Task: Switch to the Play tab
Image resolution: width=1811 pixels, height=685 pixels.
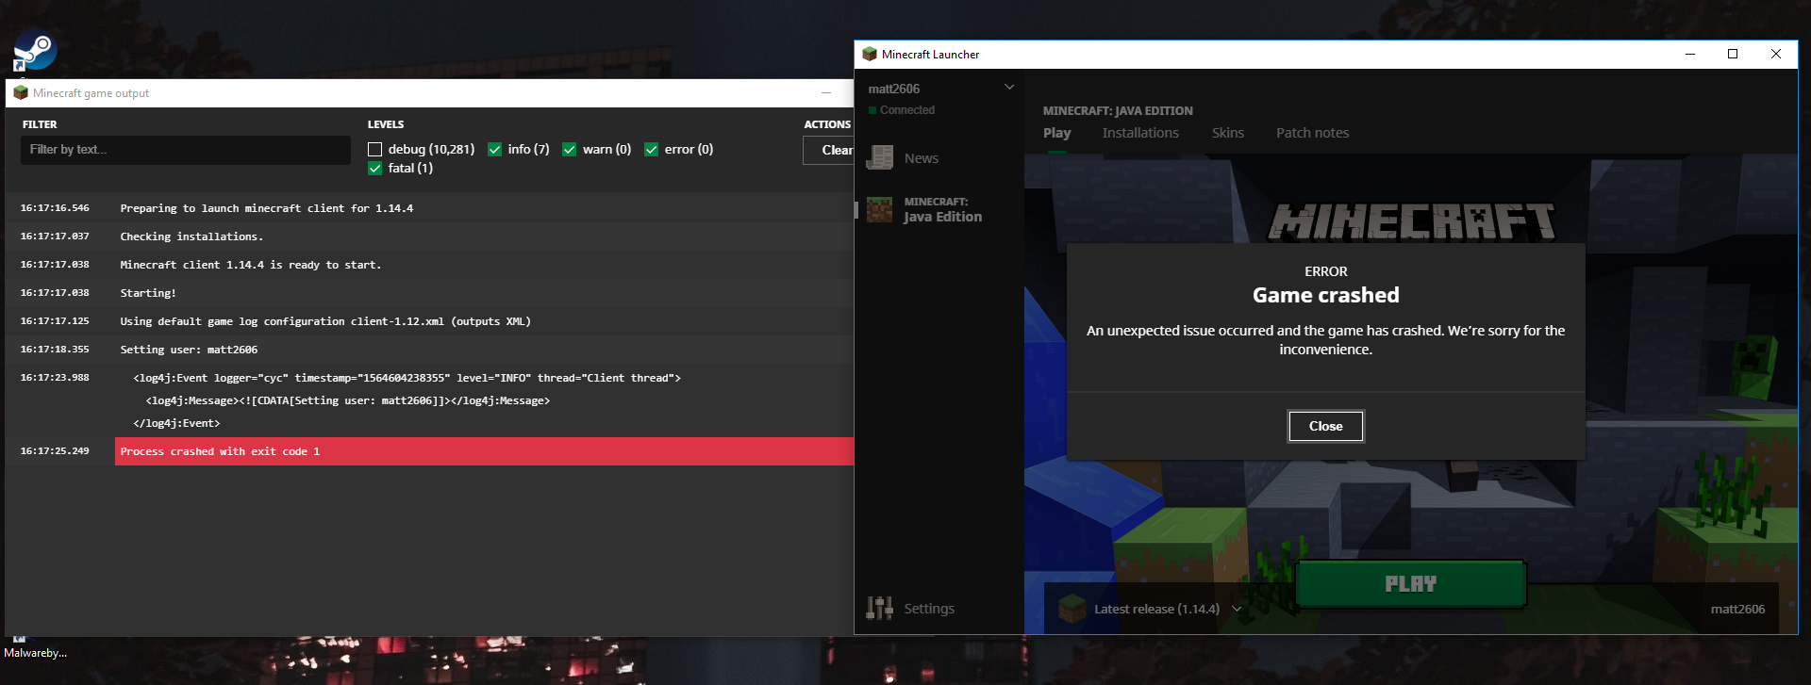Action: [1057, 133]
